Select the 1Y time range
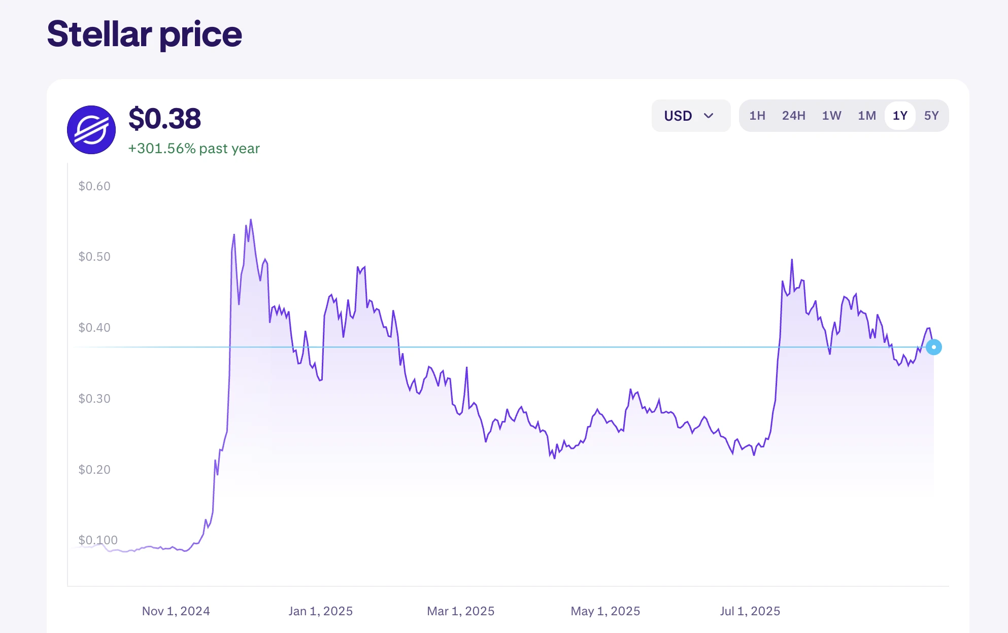Screen dimensions: 1008x633 click(900, 116)
